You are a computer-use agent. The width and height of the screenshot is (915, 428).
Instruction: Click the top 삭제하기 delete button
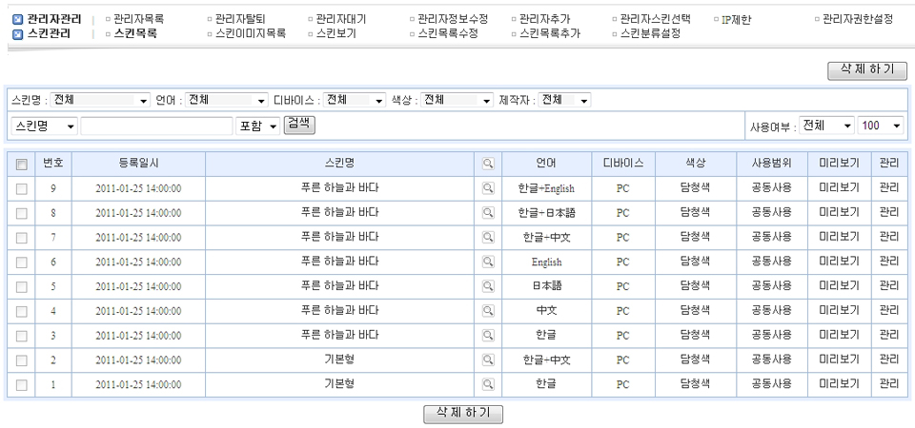pos(866,70)
